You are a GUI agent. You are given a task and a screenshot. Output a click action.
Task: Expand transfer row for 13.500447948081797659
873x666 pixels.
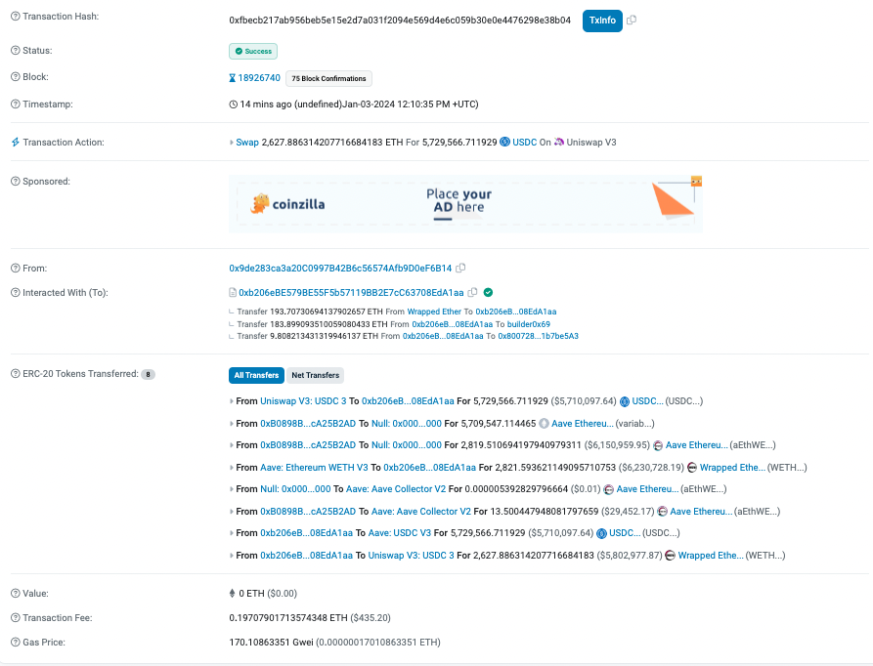pos(232,512)
